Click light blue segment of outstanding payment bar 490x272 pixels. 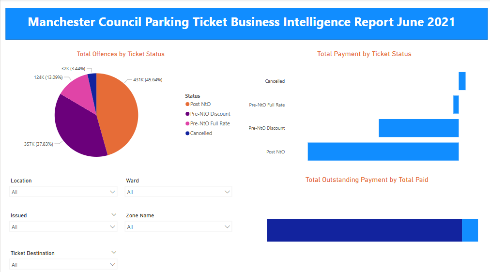[x=470, y=230]
